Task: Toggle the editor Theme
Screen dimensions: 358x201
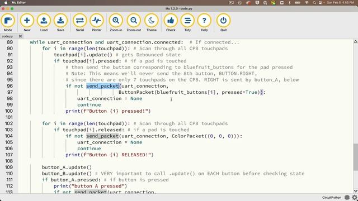Action: (x=152, y=22)
